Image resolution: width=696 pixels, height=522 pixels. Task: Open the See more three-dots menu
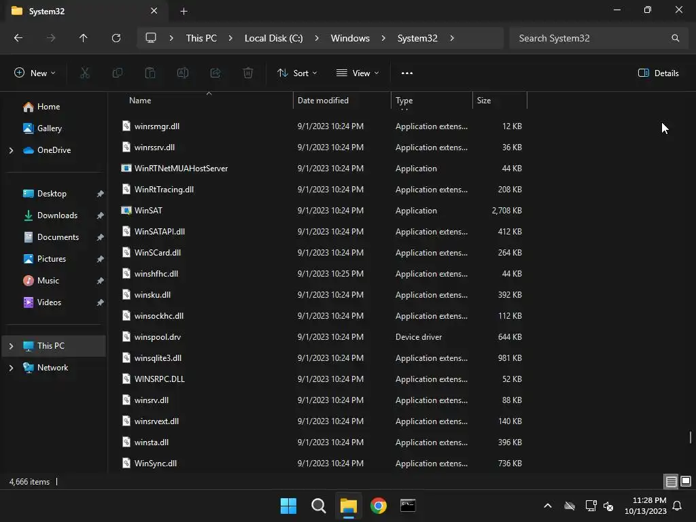(407, 73)
